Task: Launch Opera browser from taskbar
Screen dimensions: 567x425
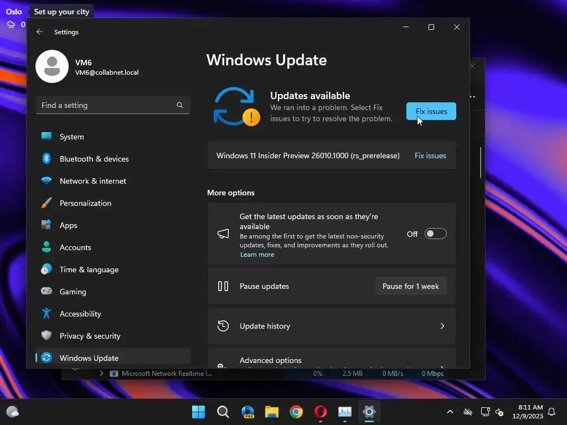Action: tap(321, 412)
